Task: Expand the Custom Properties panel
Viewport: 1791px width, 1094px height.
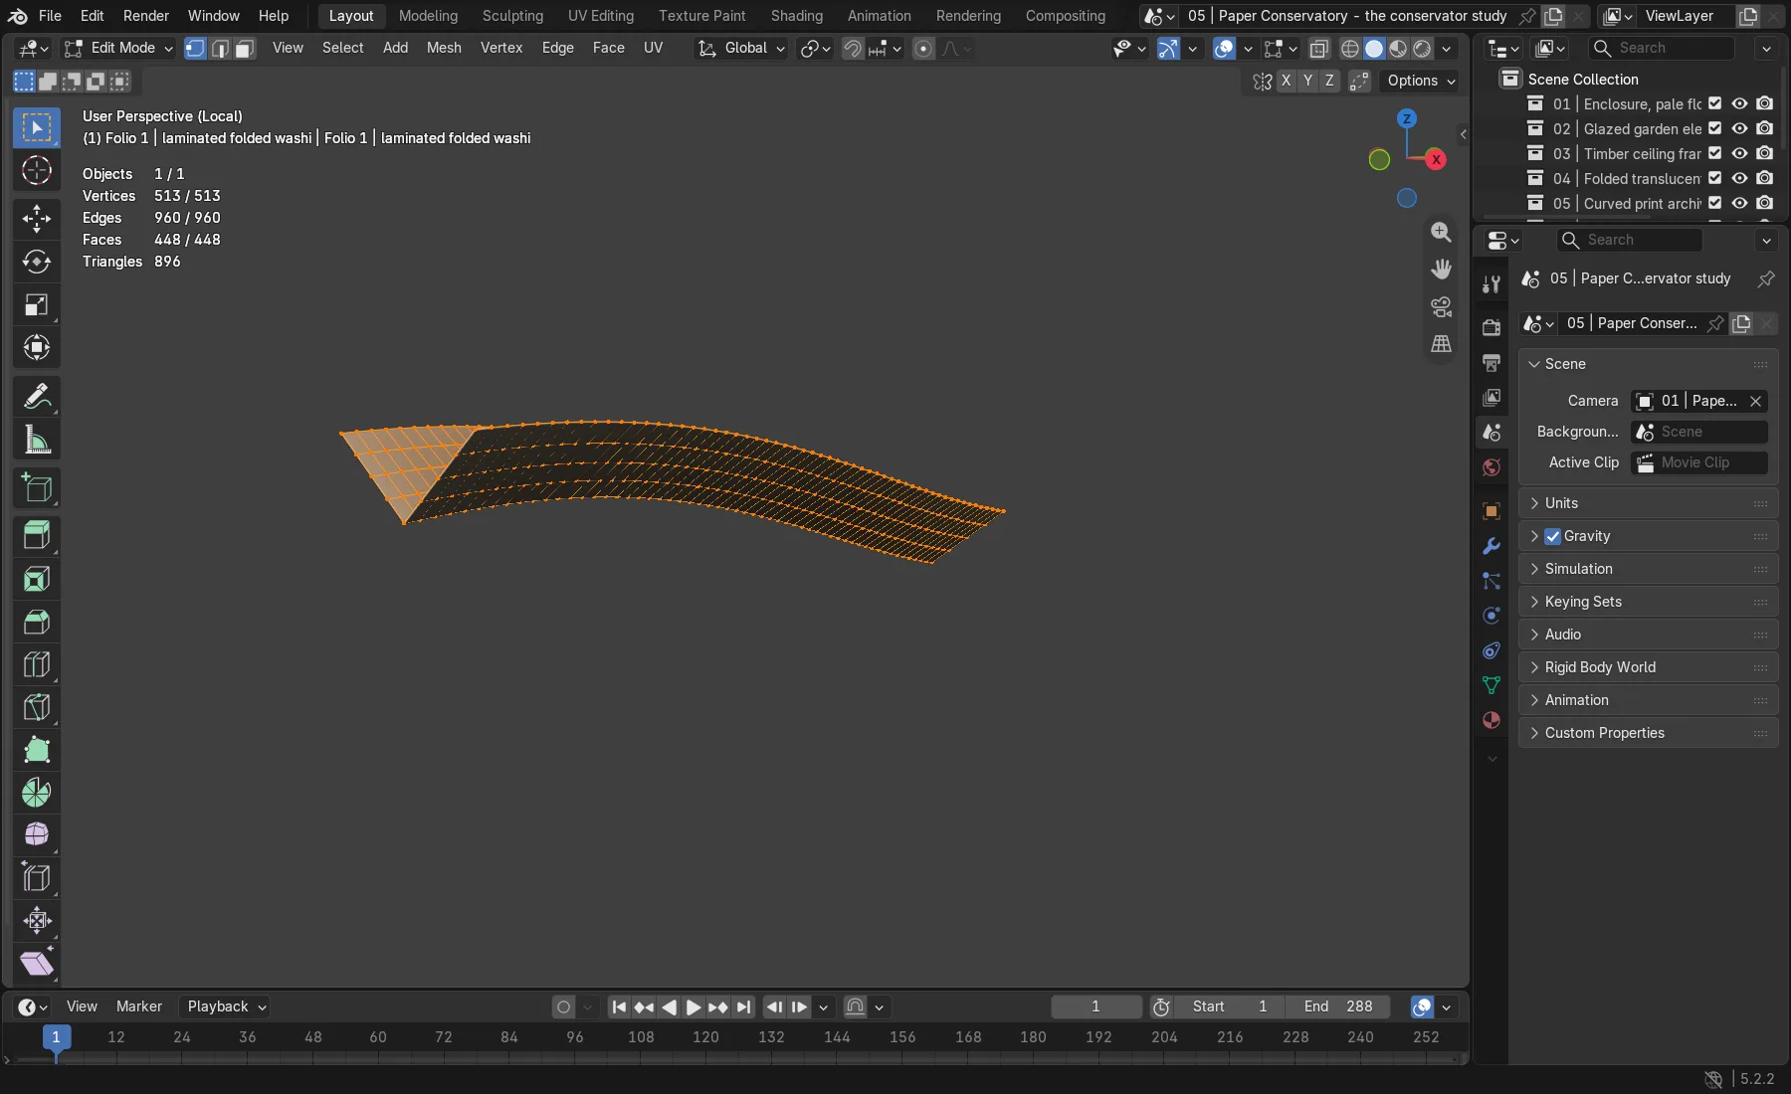Action: pyautogui.click(x=1648, y=733)
